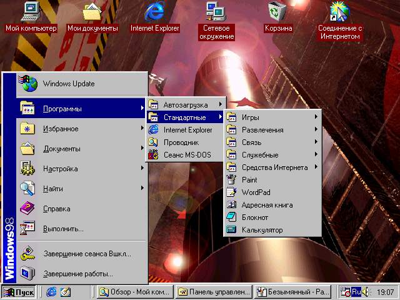Click the Windows Update text label

click(69, 84)
